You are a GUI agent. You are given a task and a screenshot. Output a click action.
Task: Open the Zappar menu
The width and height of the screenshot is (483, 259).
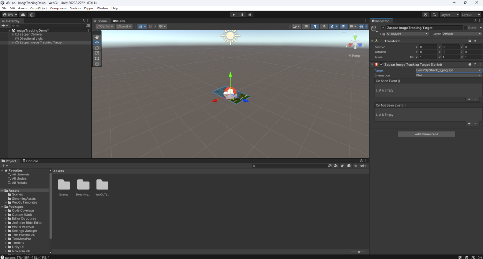pyautogui.click(x=88, y=8)
